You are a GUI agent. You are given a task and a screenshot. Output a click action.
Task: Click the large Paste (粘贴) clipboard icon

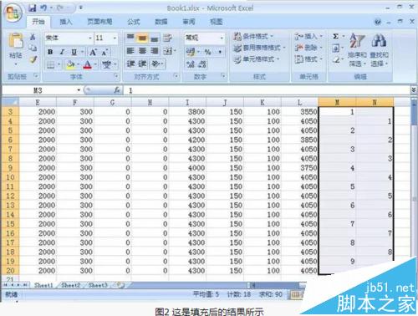16,41
